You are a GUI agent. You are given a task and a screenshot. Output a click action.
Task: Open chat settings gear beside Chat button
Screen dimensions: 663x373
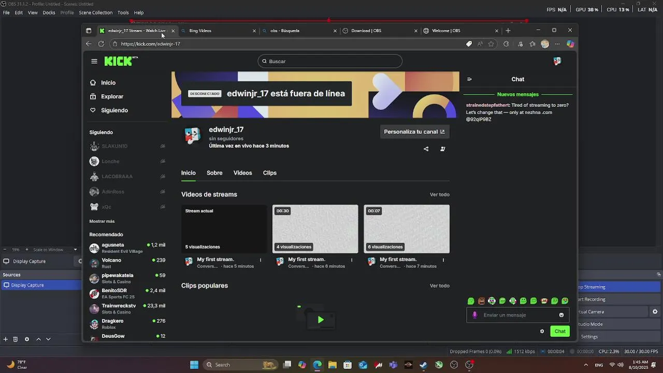[542, 332]
